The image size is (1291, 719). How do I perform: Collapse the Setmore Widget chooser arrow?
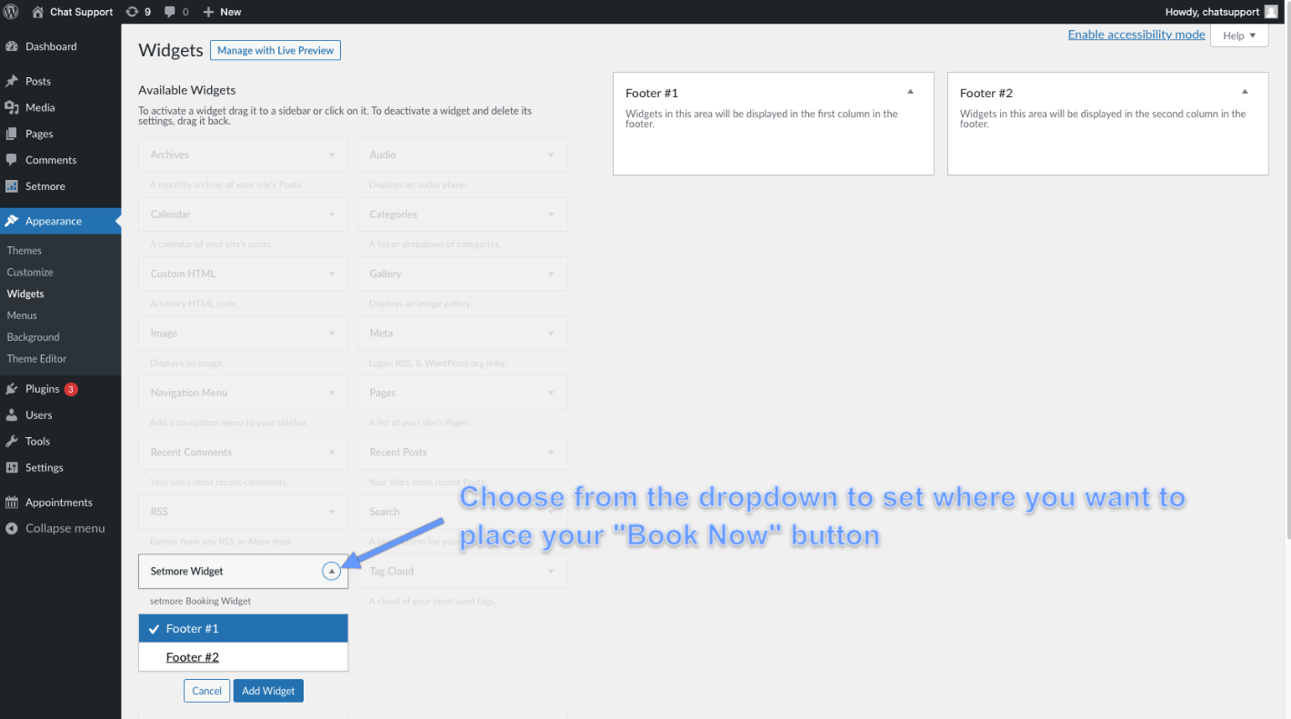(x=332, y=571)
